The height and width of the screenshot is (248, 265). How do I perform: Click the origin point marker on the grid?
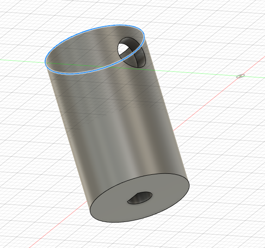(x=240, y=76)
